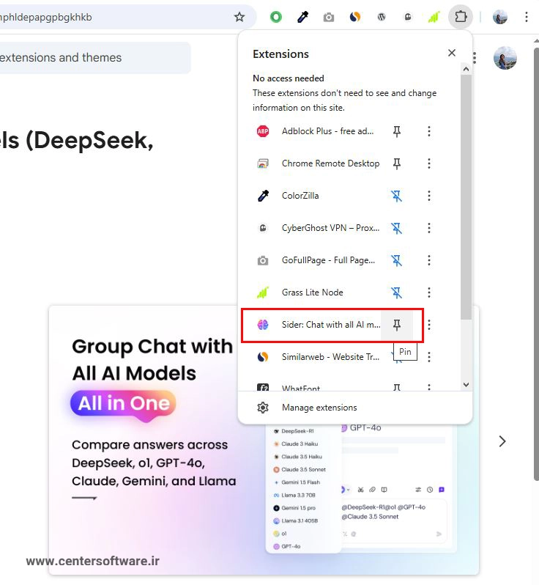Click the GoFullPage extension entry
Image resolution: width=539 pixels, height=585 pixels.
[316, 260]
